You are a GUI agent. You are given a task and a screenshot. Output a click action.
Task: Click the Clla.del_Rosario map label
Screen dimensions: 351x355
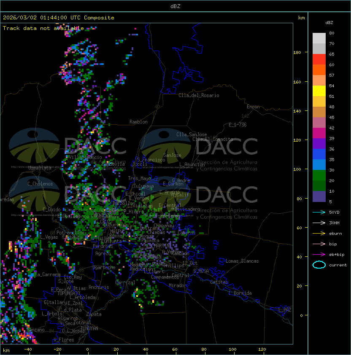[199, 95]
